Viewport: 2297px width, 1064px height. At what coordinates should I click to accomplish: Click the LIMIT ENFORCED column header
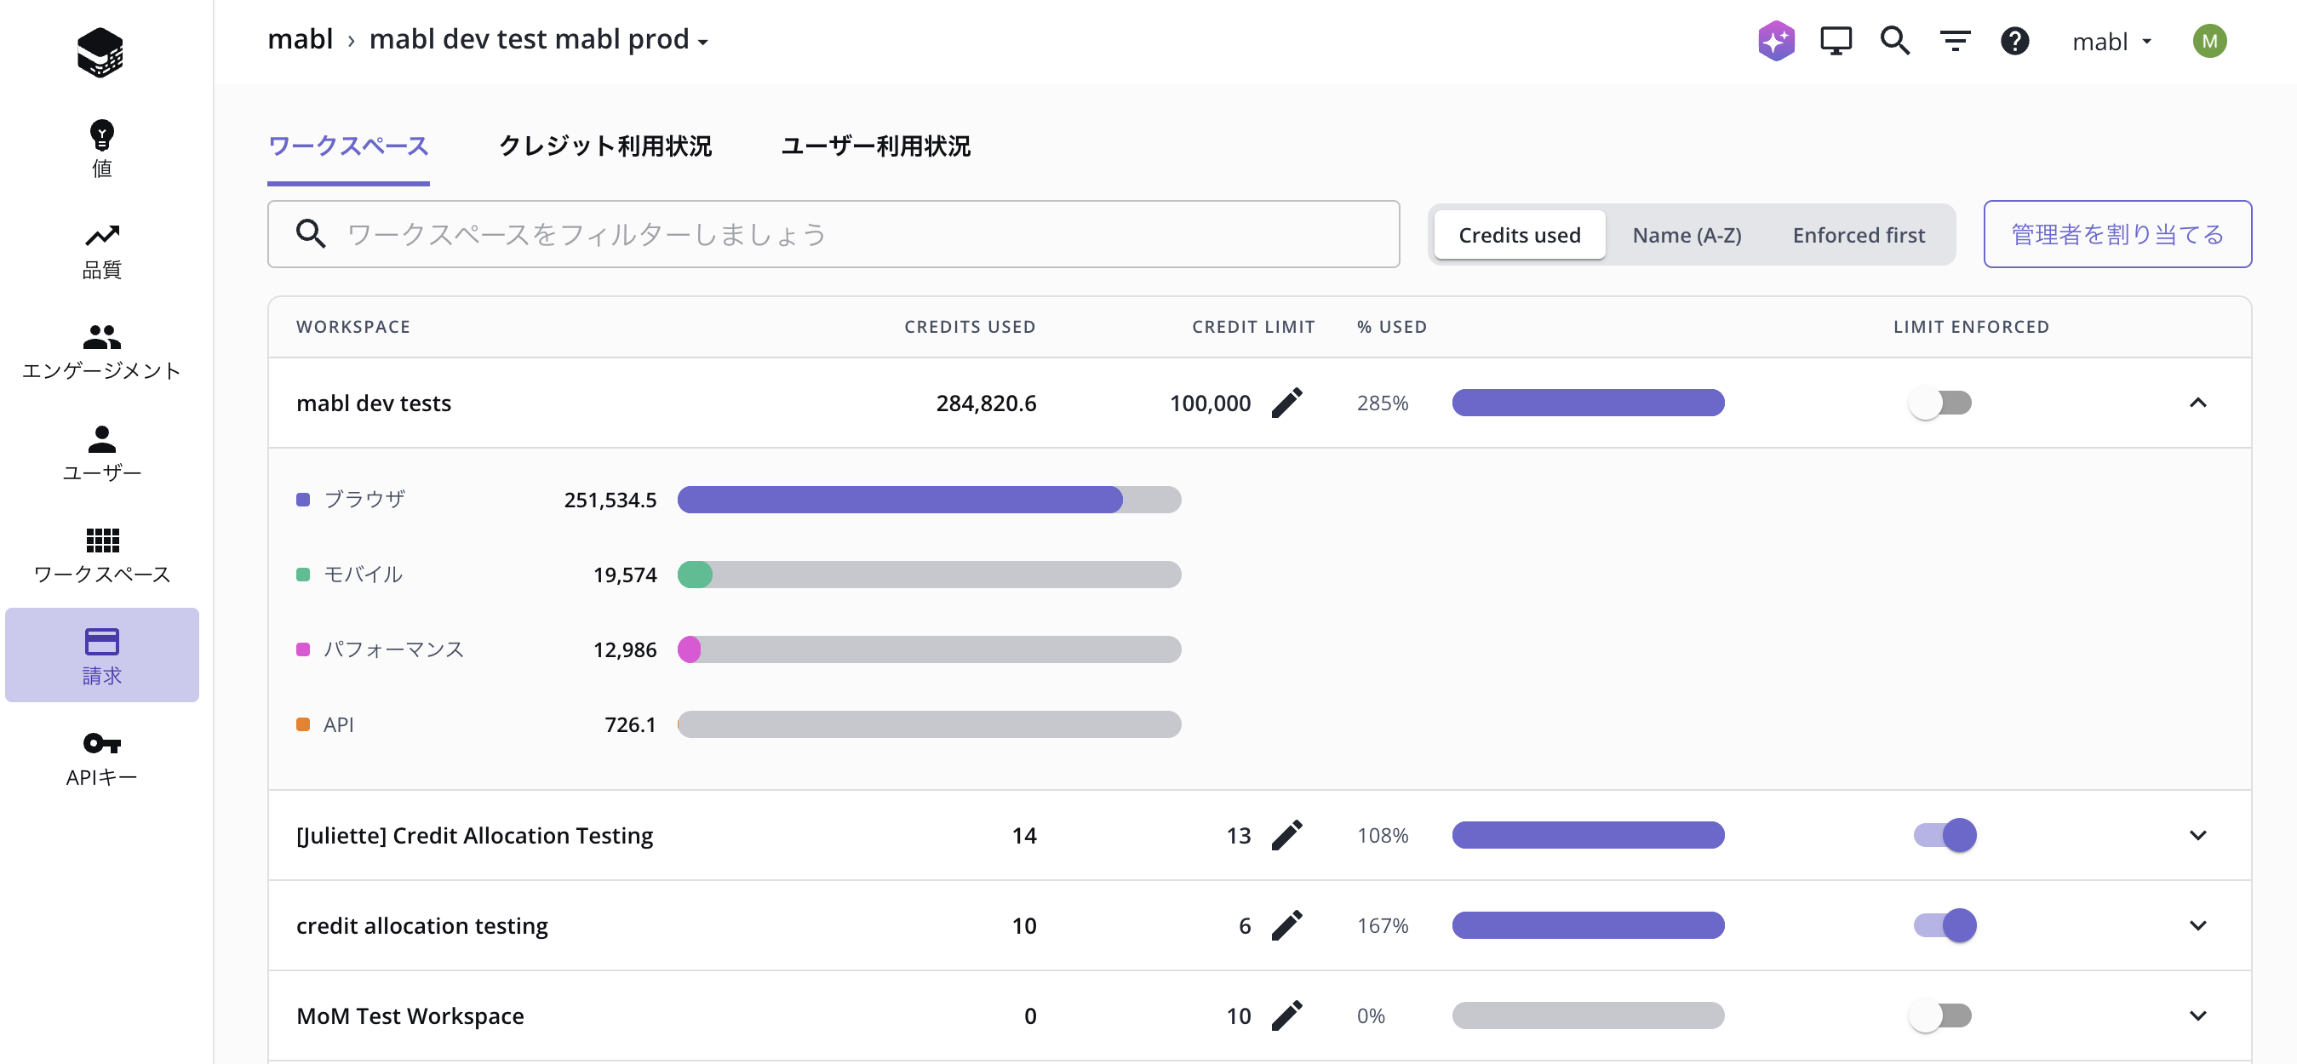pyautogui.click(x=1971, y=326)
